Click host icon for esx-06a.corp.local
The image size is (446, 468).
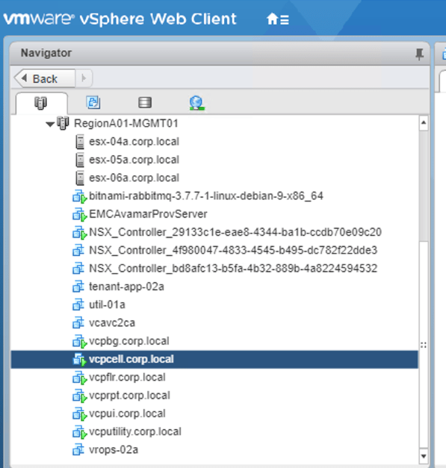click(x=80, y=178)
